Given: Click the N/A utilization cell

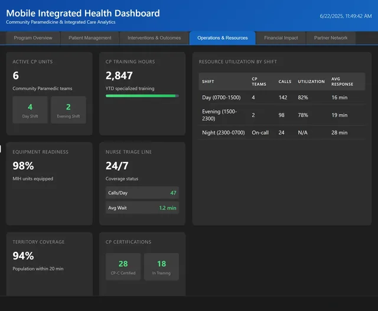Looking at the screenshot, I should pos(302,132).
